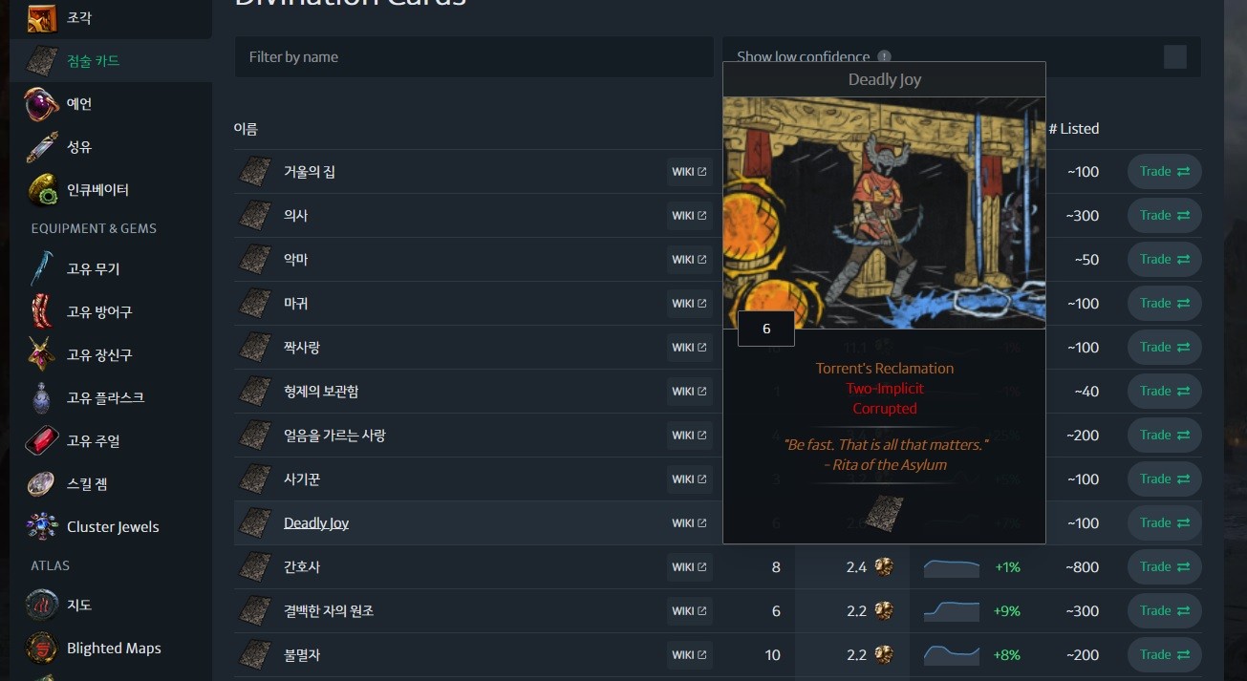Open the Deadly Joy card link
The image size is (1247, 681).
tap(316, 523)
